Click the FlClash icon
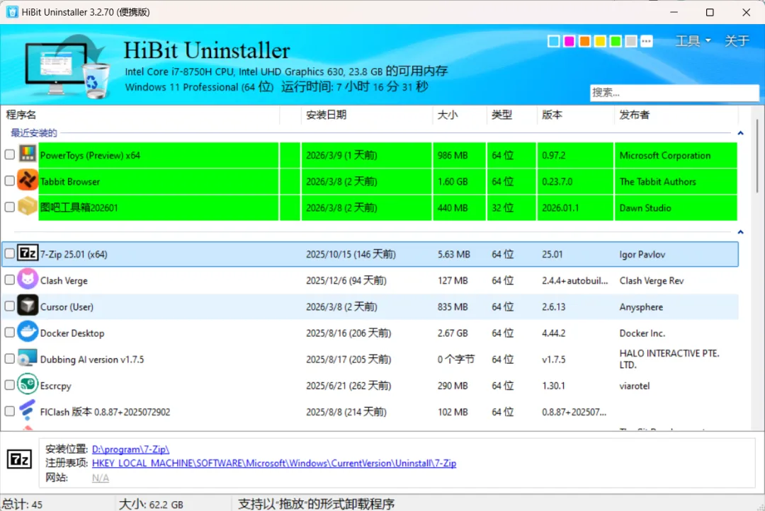 (x=28, y=410)
